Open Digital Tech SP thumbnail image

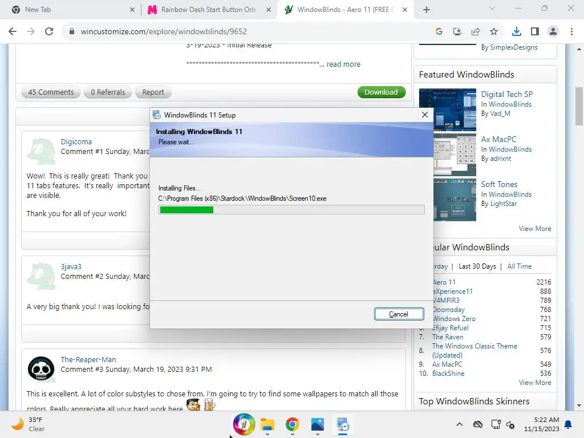click(447, 109)
